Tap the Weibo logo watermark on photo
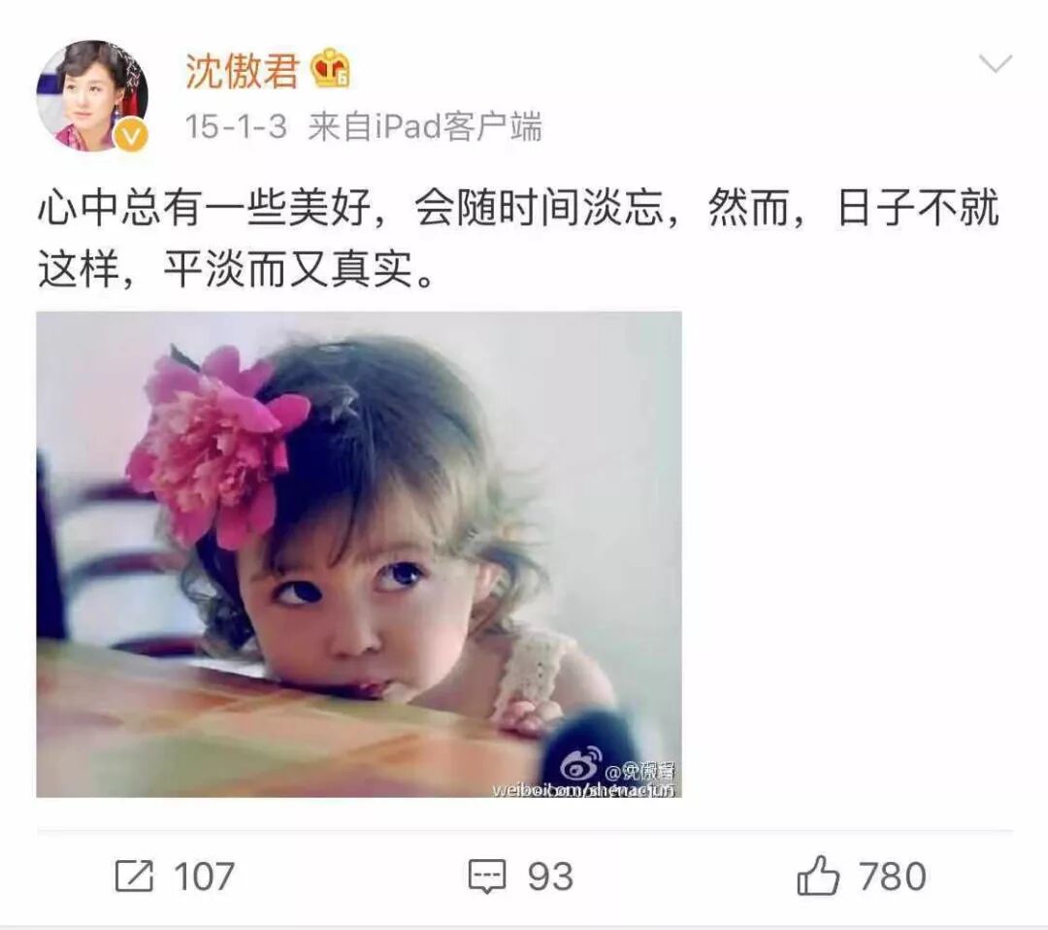 click(x=580, y=766)
